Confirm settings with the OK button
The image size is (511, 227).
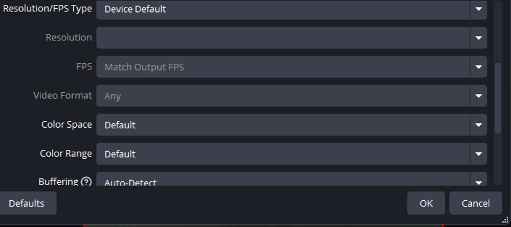(x=426, y=203)
